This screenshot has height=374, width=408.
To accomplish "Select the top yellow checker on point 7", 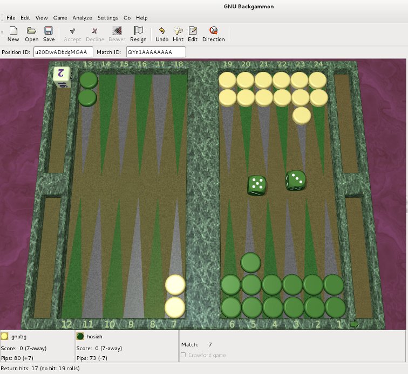I will pos(175,285).
